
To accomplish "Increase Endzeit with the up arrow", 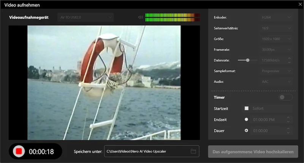I will [x=288, y=118].
